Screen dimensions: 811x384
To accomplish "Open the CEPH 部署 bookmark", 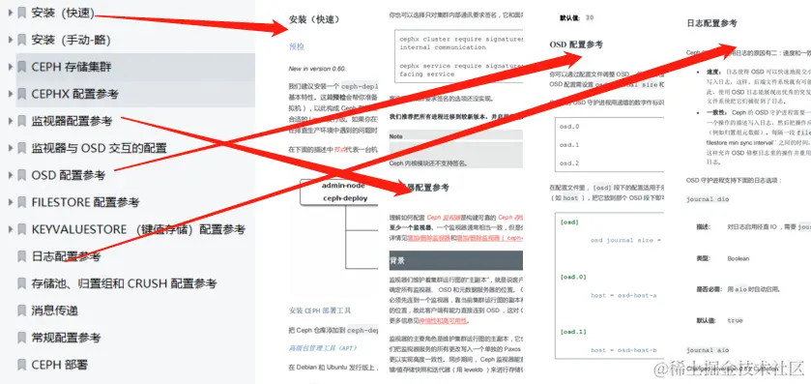I will click(60, 365).
